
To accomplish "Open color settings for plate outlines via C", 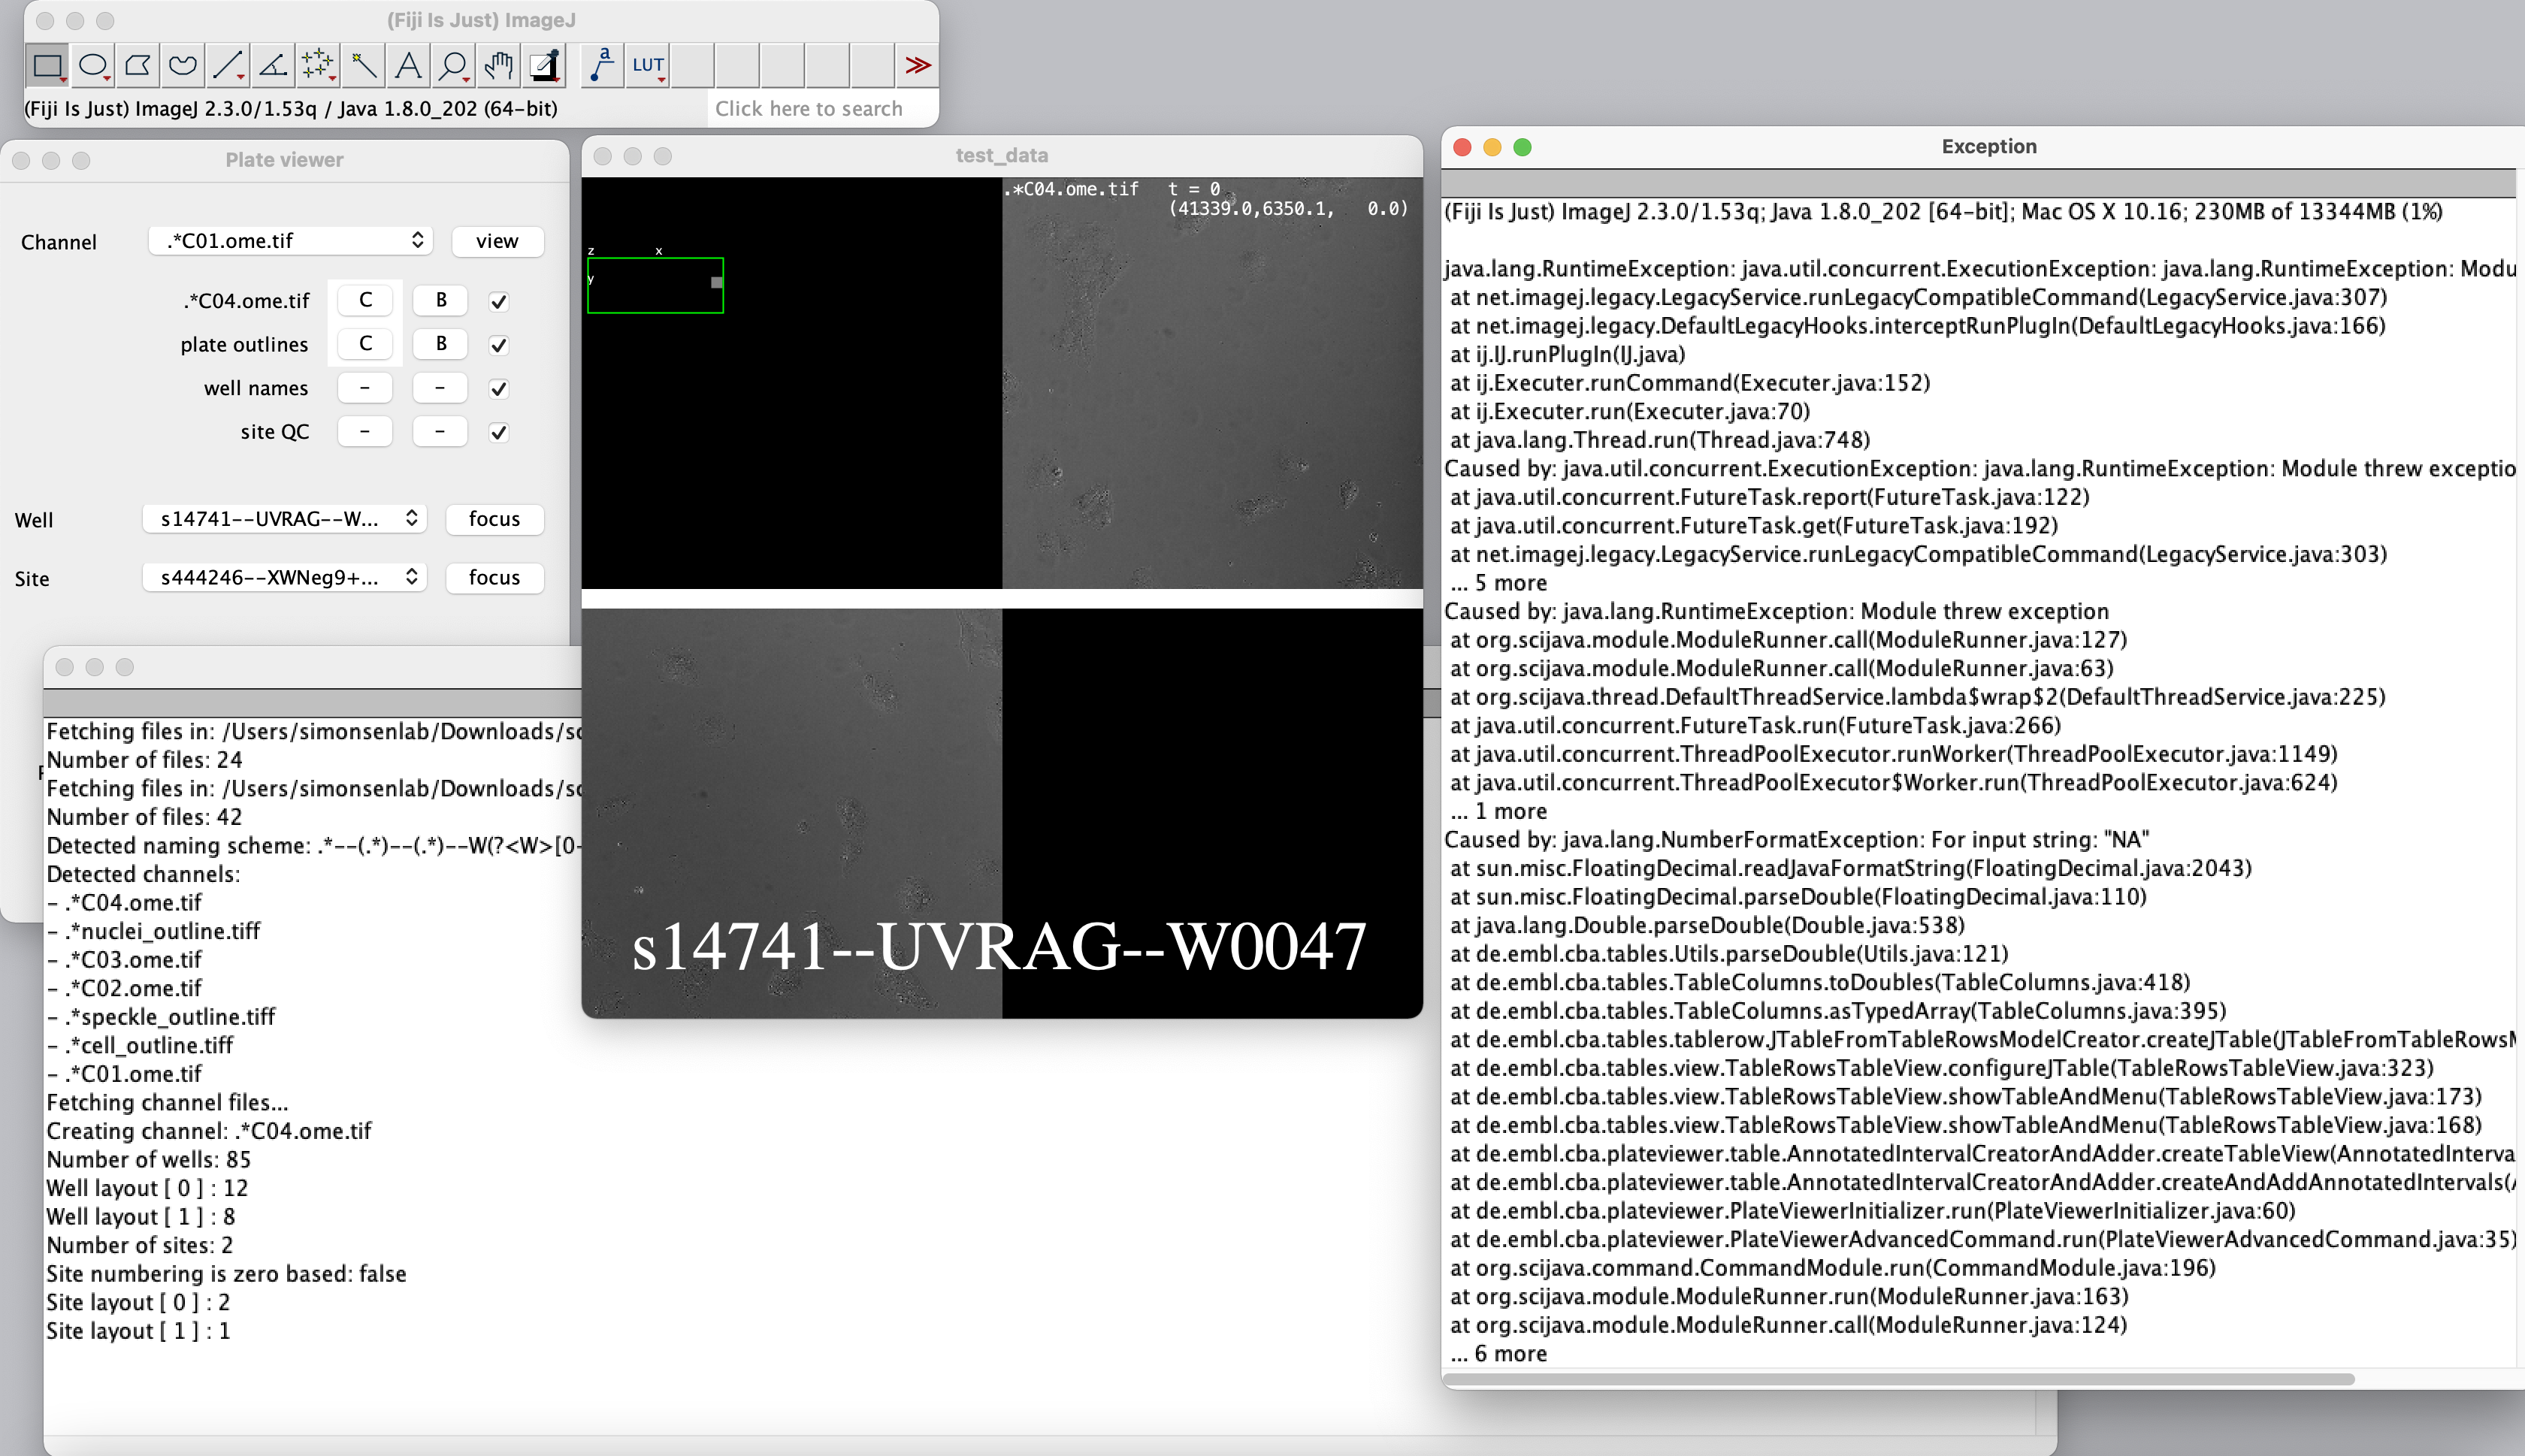I will (366, 344).
